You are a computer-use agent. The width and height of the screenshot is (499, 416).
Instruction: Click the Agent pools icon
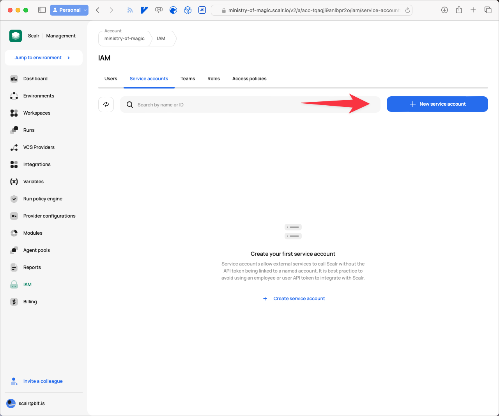14,250
